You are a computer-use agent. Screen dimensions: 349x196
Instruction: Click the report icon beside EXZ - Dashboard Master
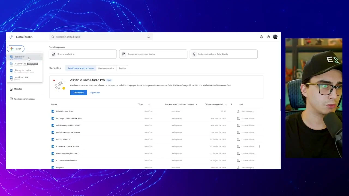(53, 160)
